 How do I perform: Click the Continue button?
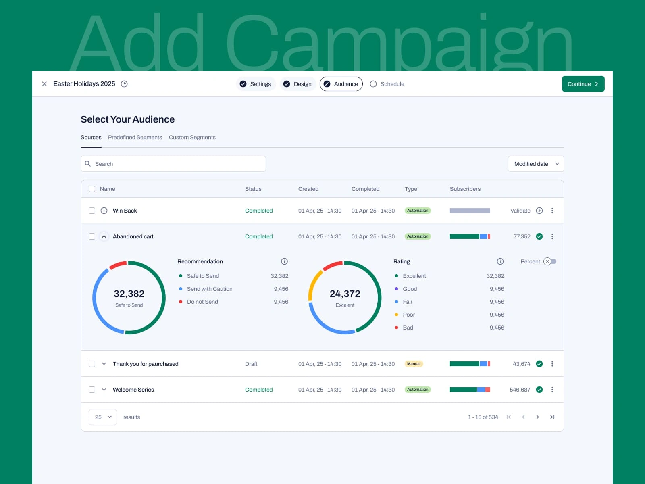pos(583,84)
